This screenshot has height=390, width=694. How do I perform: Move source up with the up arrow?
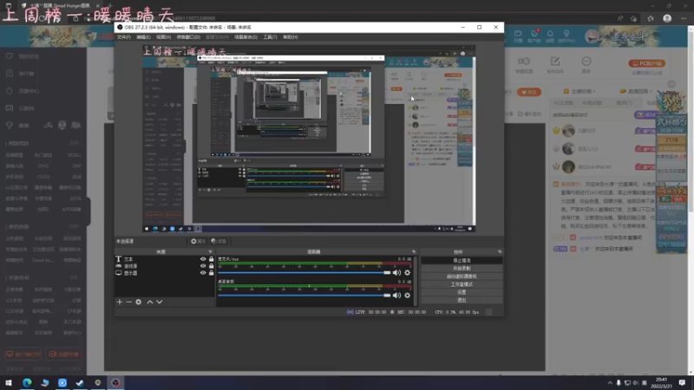[150, 302]
